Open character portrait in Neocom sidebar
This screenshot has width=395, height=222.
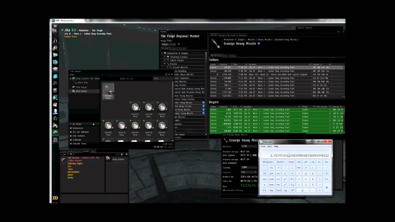[x=55, y=32]
